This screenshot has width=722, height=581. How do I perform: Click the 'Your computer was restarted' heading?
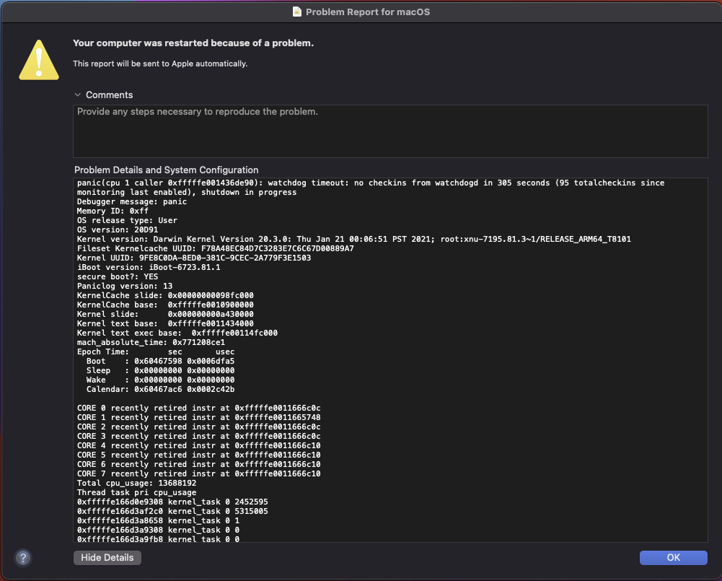point(193,43)
